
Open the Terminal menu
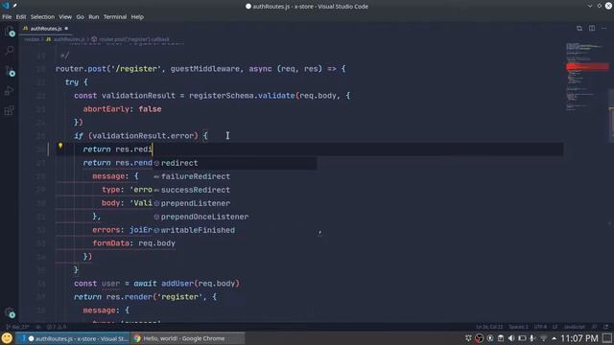coord(115,17)
